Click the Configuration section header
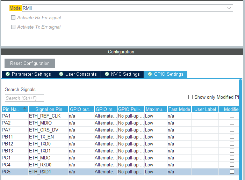 pyautogui.click(x=122, y=52)
